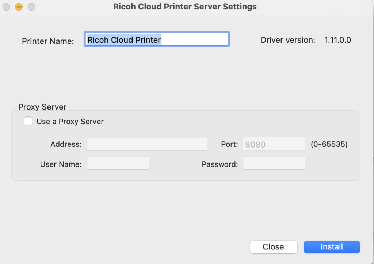Click the Printer Name: label
Image resolution: width=374 pixels, height=264 pixels.
[48, 41]
